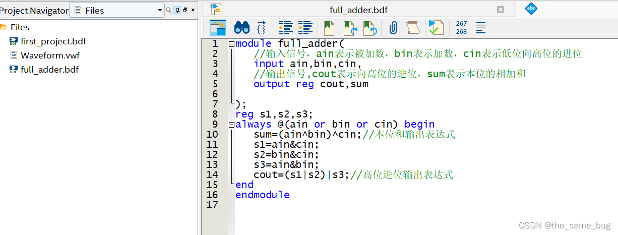
Task: Click the toggle floating window toolbar icon
Action: tap(217, 27)
